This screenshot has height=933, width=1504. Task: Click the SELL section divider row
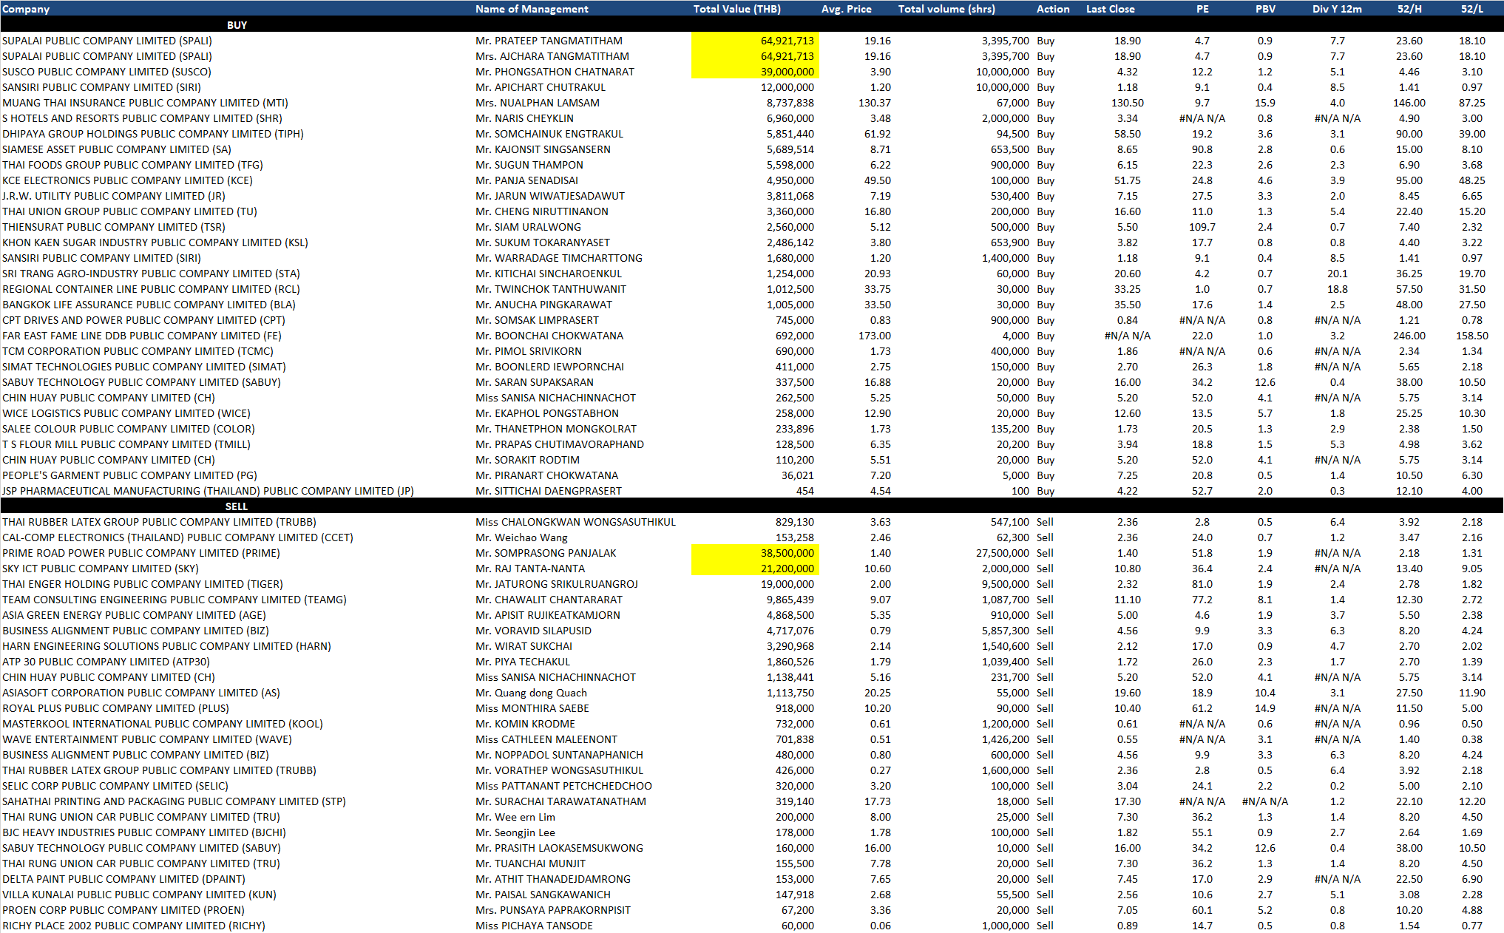(237, 506)
